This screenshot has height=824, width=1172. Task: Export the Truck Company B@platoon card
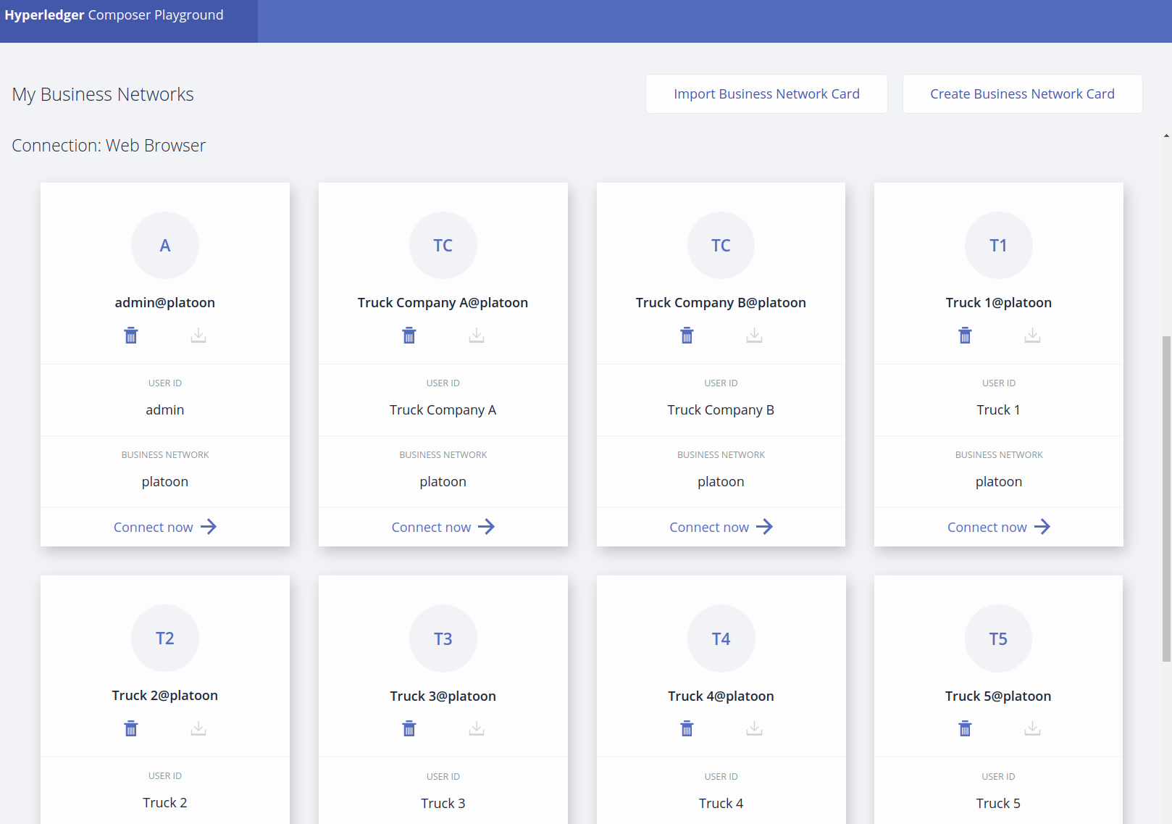754,336
